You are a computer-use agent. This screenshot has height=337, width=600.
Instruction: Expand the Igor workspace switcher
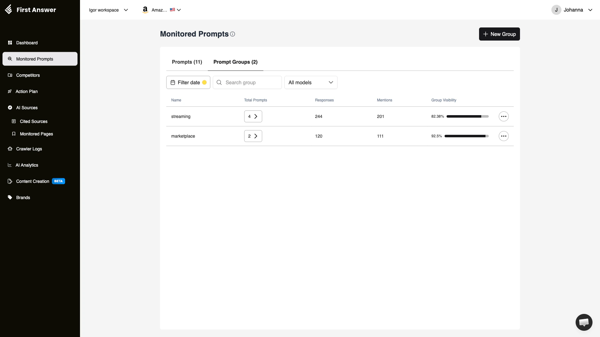[x=108, y=10]
